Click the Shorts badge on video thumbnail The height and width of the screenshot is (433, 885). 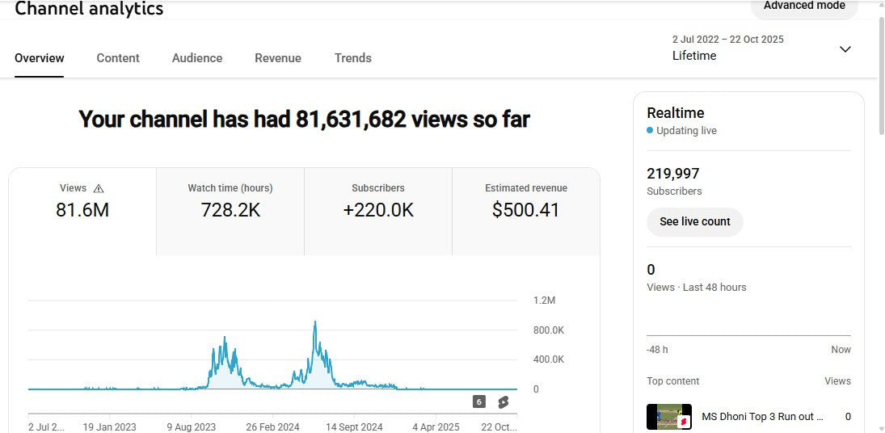(x=684, y=421)
